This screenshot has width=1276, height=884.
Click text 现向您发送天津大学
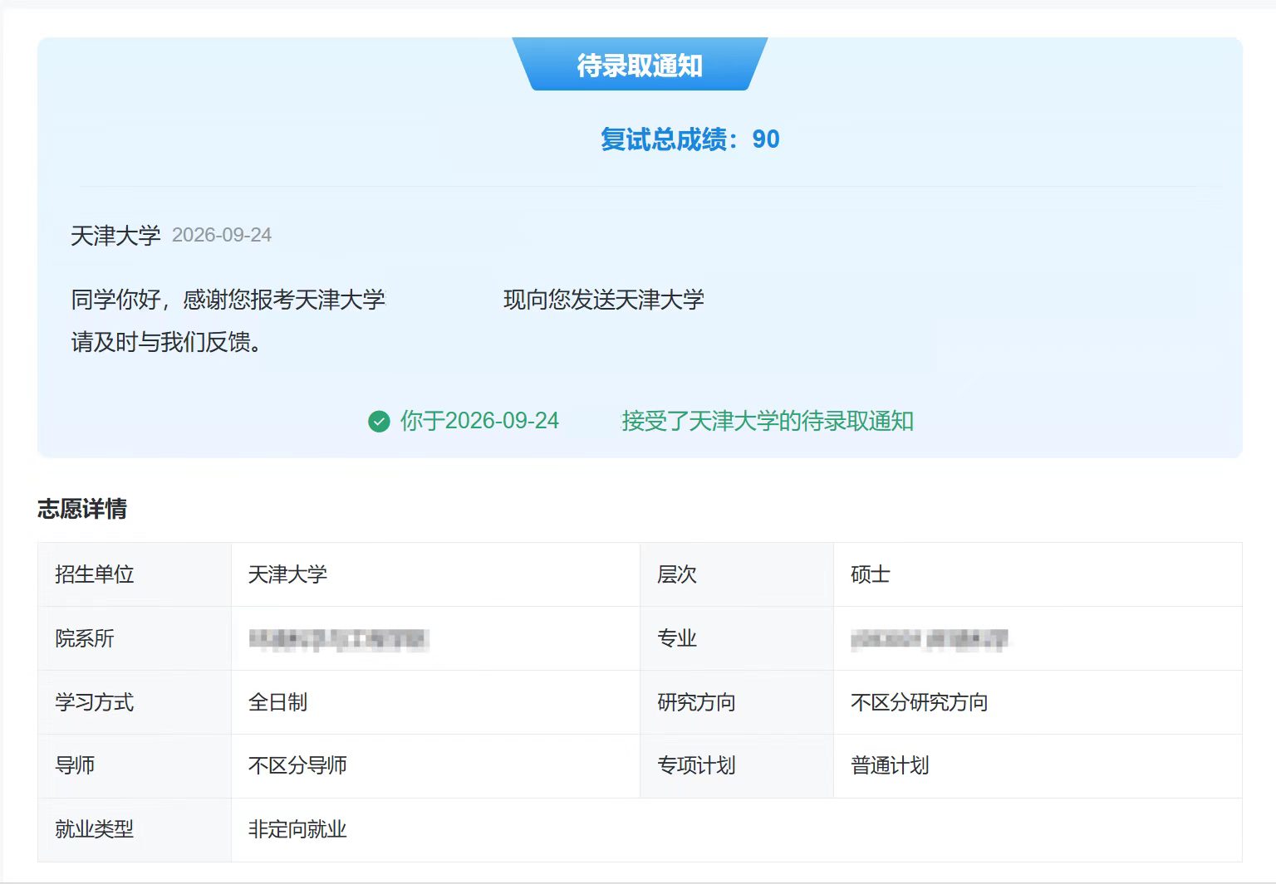click(604, 300)
